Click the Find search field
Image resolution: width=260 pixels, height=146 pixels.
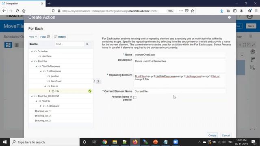coord(69,44)
